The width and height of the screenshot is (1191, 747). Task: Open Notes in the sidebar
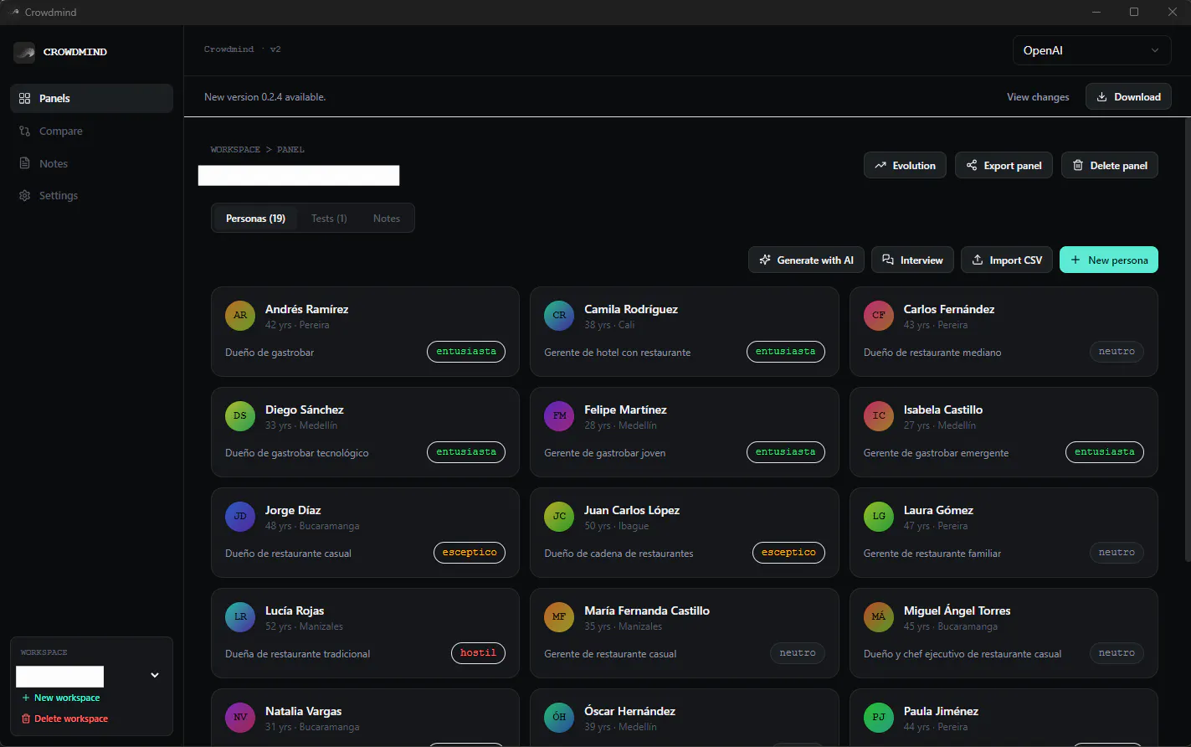click(x=91, y=163)
